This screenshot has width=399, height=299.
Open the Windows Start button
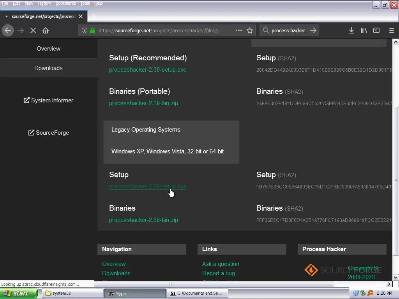[x=19, y=294]
